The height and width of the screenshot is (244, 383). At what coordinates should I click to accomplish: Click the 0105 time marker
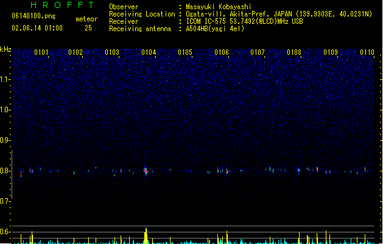pyautogui.click(x=185, y=52)
